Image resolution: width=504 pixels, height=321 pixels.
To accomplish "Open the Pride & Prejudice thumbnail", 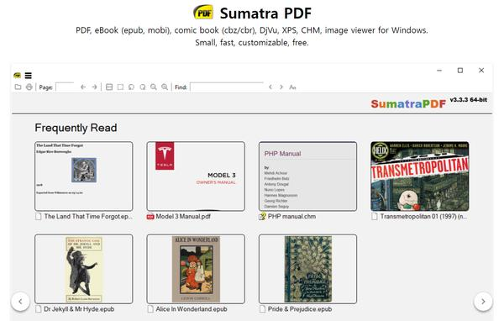I will coord(308,269).
